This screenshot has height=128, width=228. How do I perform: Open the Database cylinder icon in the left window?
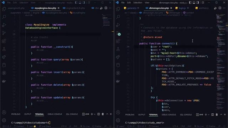coord(4,65)
